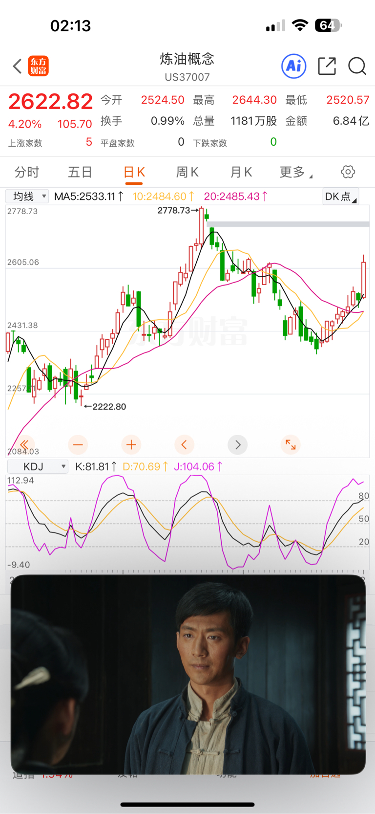This screenshot has height=814, width=375.
Task: Tap the share export icon
Action: point(327,66)
